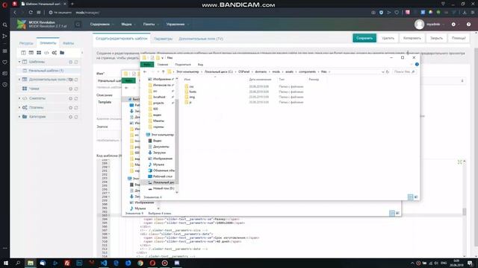Image resolution: width=478 pixels, height=268 pixels.
Task: Open MODX manager search icon in header
Action: point(78,25)
